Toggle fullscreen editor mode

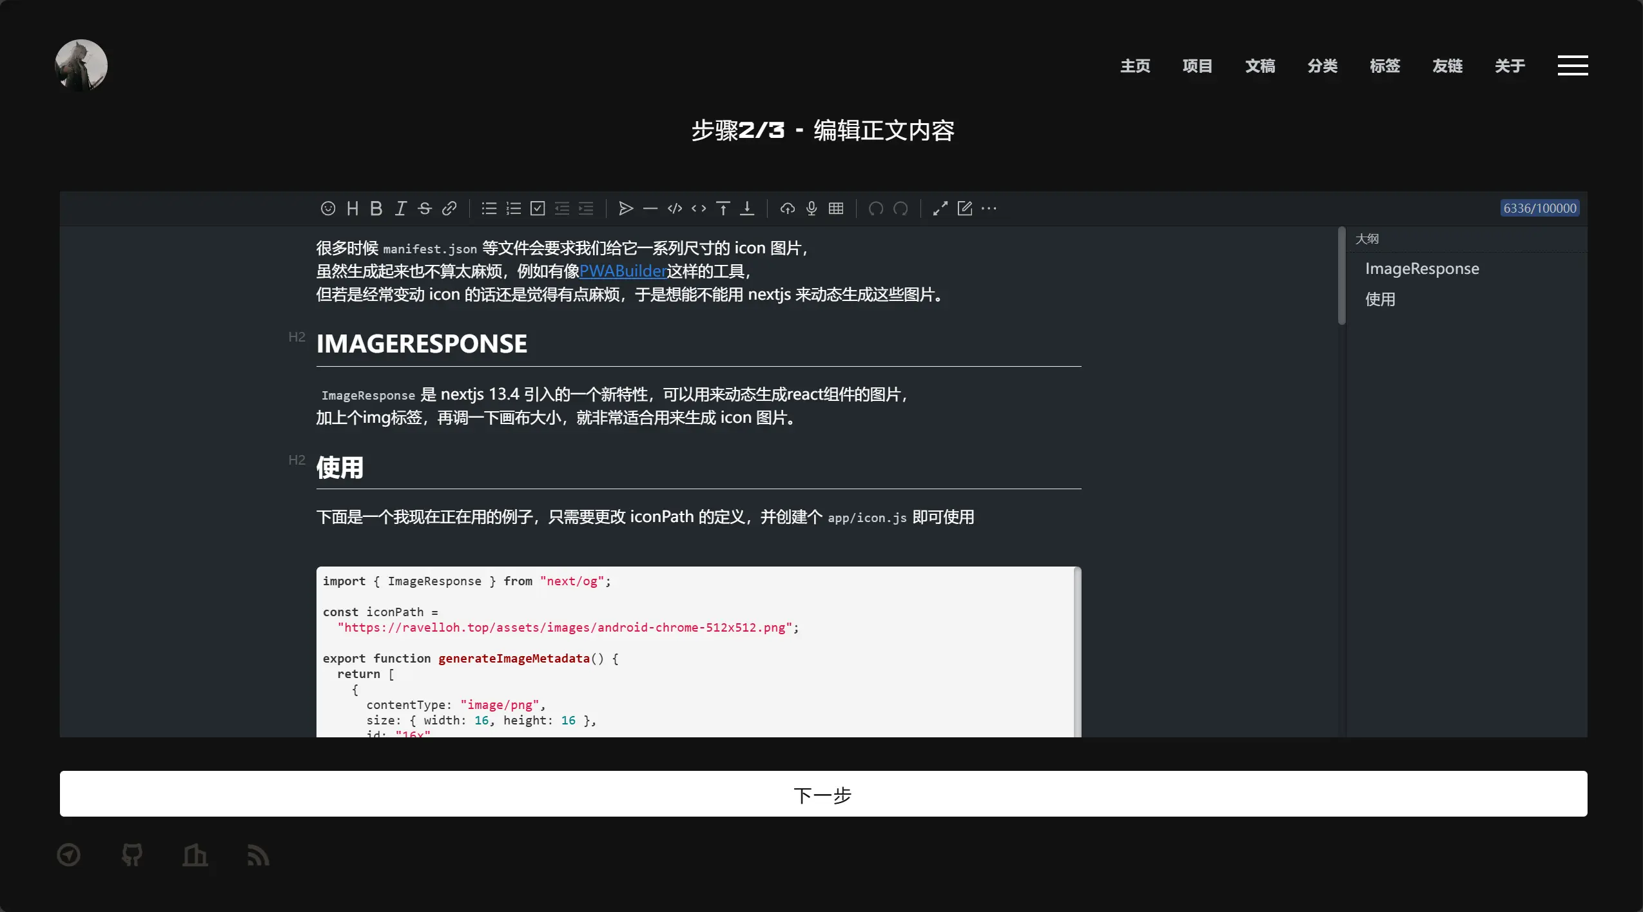940,208
